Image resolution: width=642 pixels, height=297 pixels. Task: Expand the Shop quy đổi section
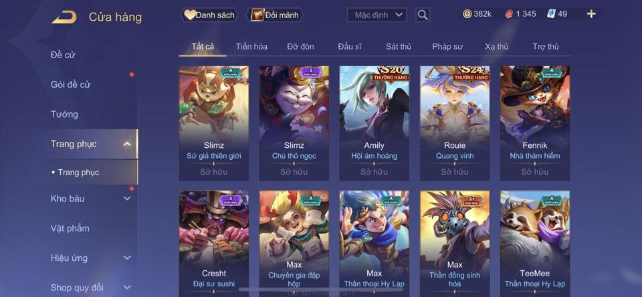point(127,288)
